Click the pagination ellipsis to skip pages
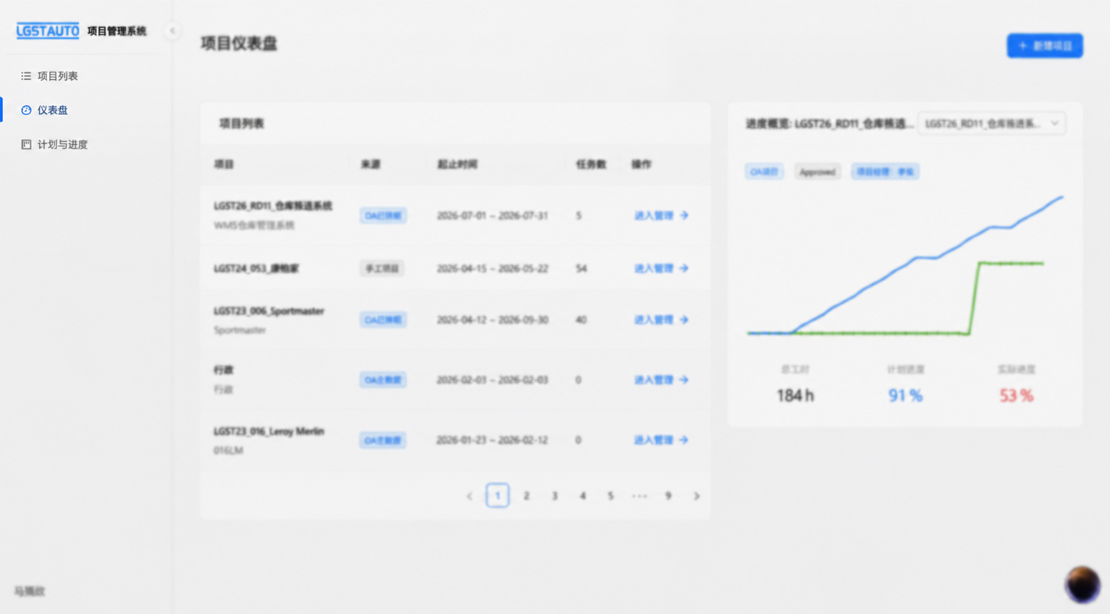1110x614 pixels. (639, 496)
